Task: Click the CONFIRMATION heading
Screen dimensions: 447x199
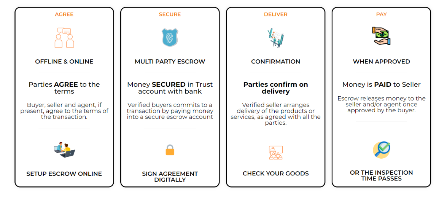Action: (276, 62)
